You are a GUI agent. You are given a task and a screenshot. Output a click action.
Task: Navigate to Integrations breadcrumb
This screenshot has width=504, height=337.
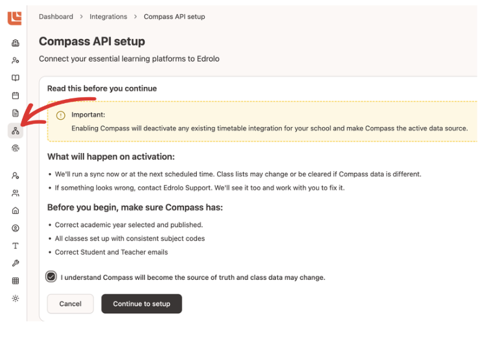pyautogui.click(x=108, y=16)
